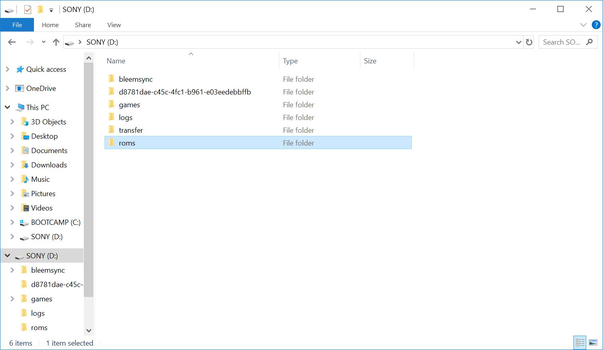Open the View ribbon tab
This screenshot has height=350, width=603.
coord(114,25)
